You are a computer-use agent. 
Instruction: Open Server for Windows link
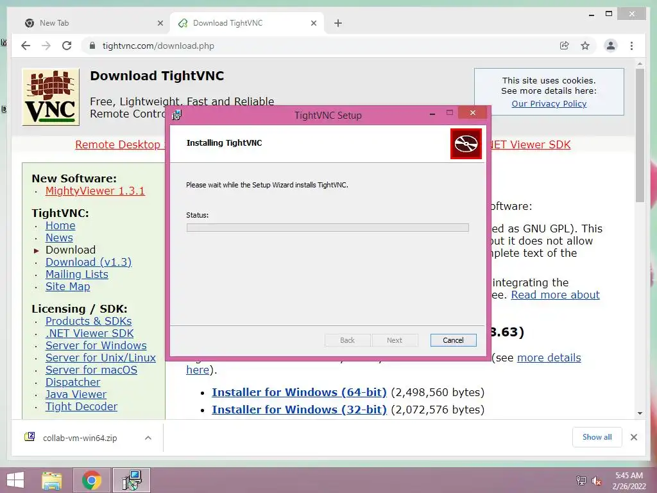click(96, 345)
